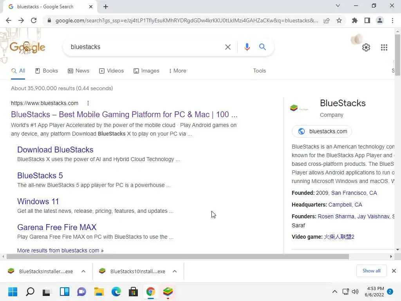Open the Campbell, CA headquarters link

click(x=345, y=205)
